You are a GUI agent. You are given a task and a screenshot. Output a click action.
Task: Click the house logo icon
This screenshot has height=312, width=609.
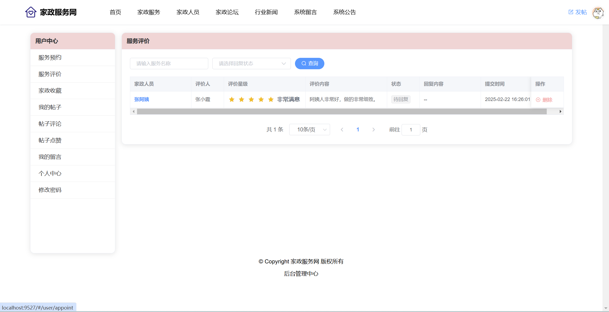click(31, 12)
